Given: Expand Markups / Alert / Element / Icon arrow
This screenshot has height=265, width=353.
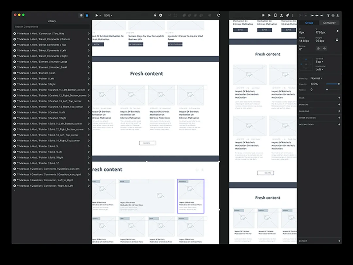Looking at the screenshot, I should click(89, 73).
